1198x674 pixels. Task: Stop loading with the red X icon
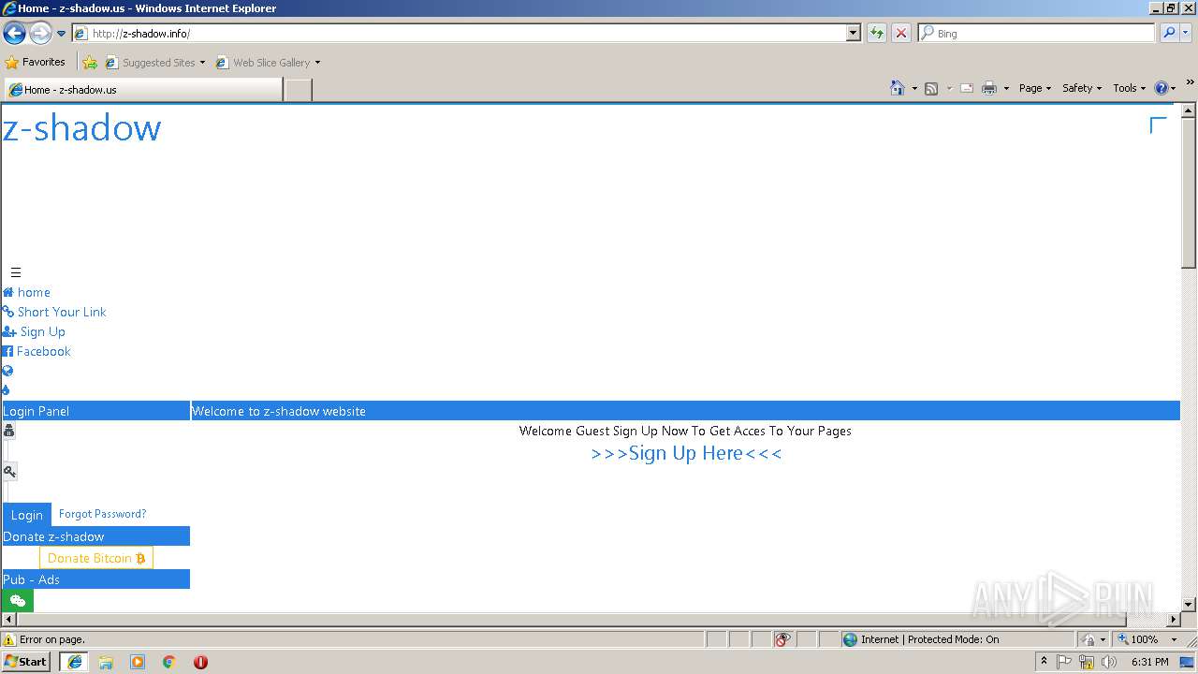900,33
